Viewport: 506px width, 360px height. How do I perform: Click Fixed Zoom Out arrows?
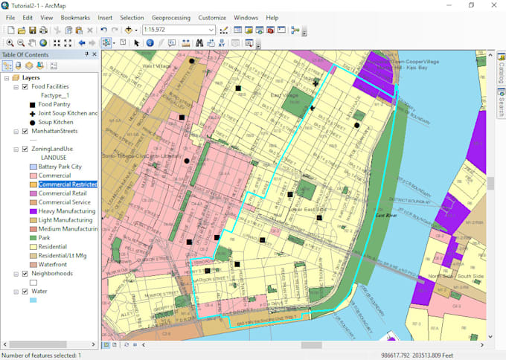click(x=68, y=43)
